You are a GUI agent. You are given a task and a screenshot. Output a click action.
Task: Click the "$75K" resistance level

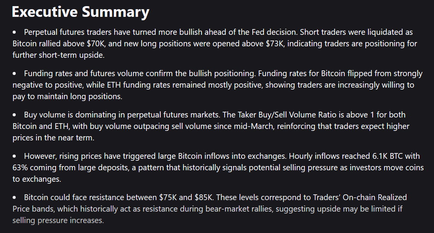tap(169, 197)
